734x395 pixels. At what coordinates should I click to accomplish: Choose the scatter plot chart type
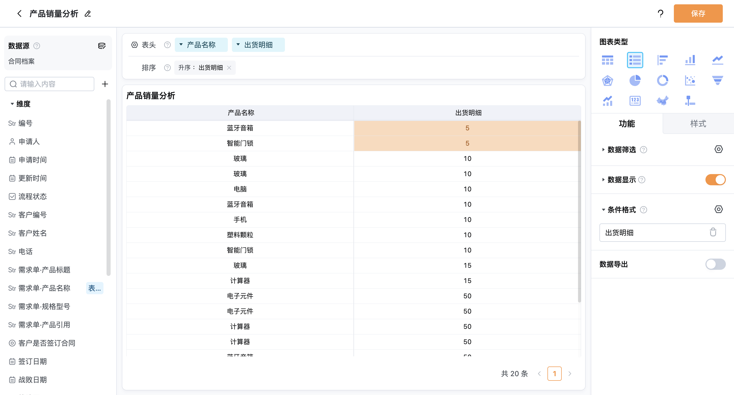[690, 80]
